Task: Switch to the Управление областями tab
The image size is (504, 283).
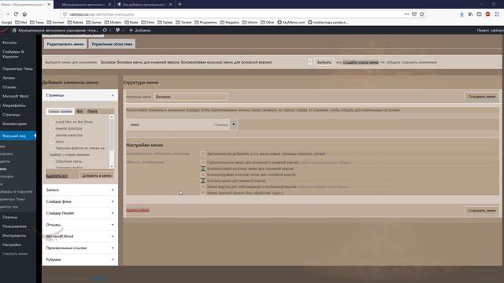Action: (112, 44)
